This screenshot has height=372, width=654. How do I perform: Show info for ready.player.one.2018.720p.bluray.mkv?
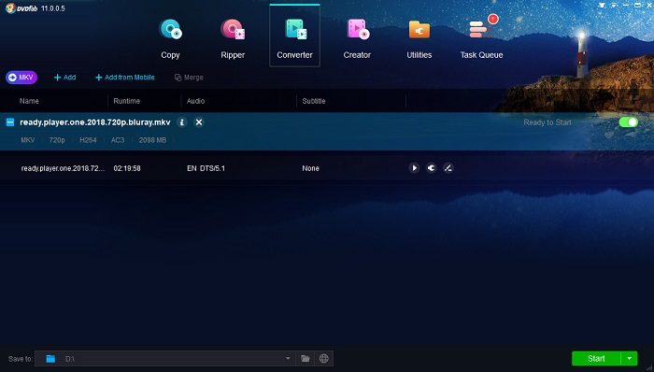pos(181,122)
